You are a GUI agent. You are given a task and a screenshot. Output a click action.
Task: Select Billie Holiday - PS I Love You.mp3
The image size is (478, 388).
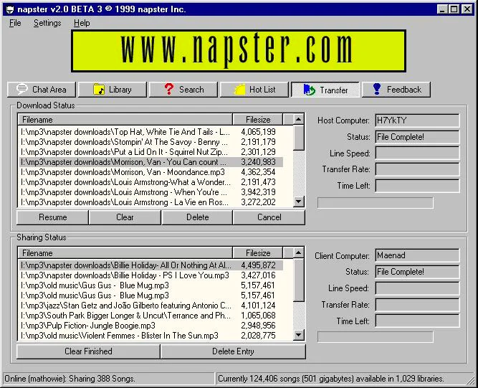(151, 275)
